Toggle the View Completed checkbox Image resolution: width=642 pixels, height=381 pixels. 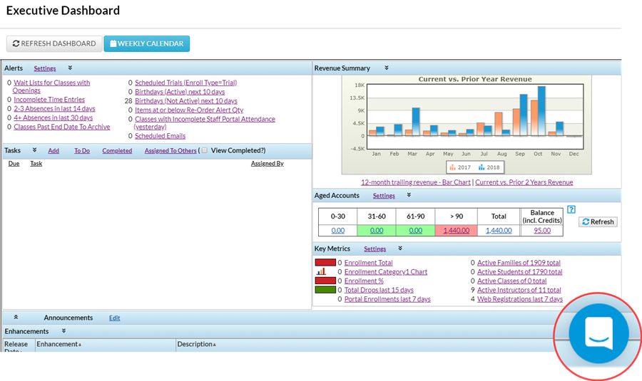(205, 150)
